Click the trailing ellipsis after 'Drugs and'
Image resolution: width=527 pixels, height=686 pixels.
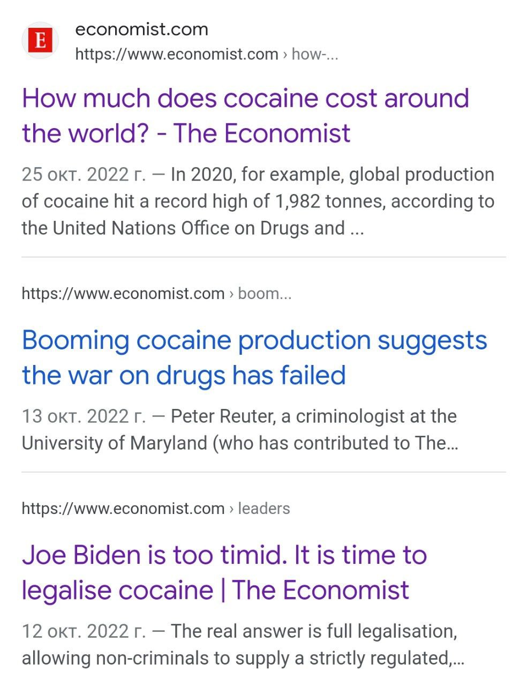[x=357, y=228]
